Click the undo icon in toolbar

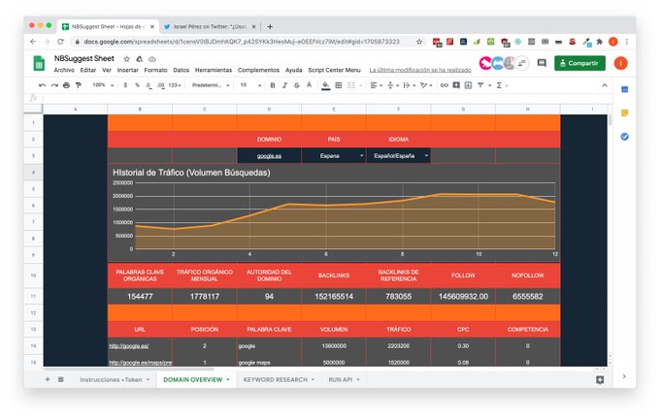42,85
